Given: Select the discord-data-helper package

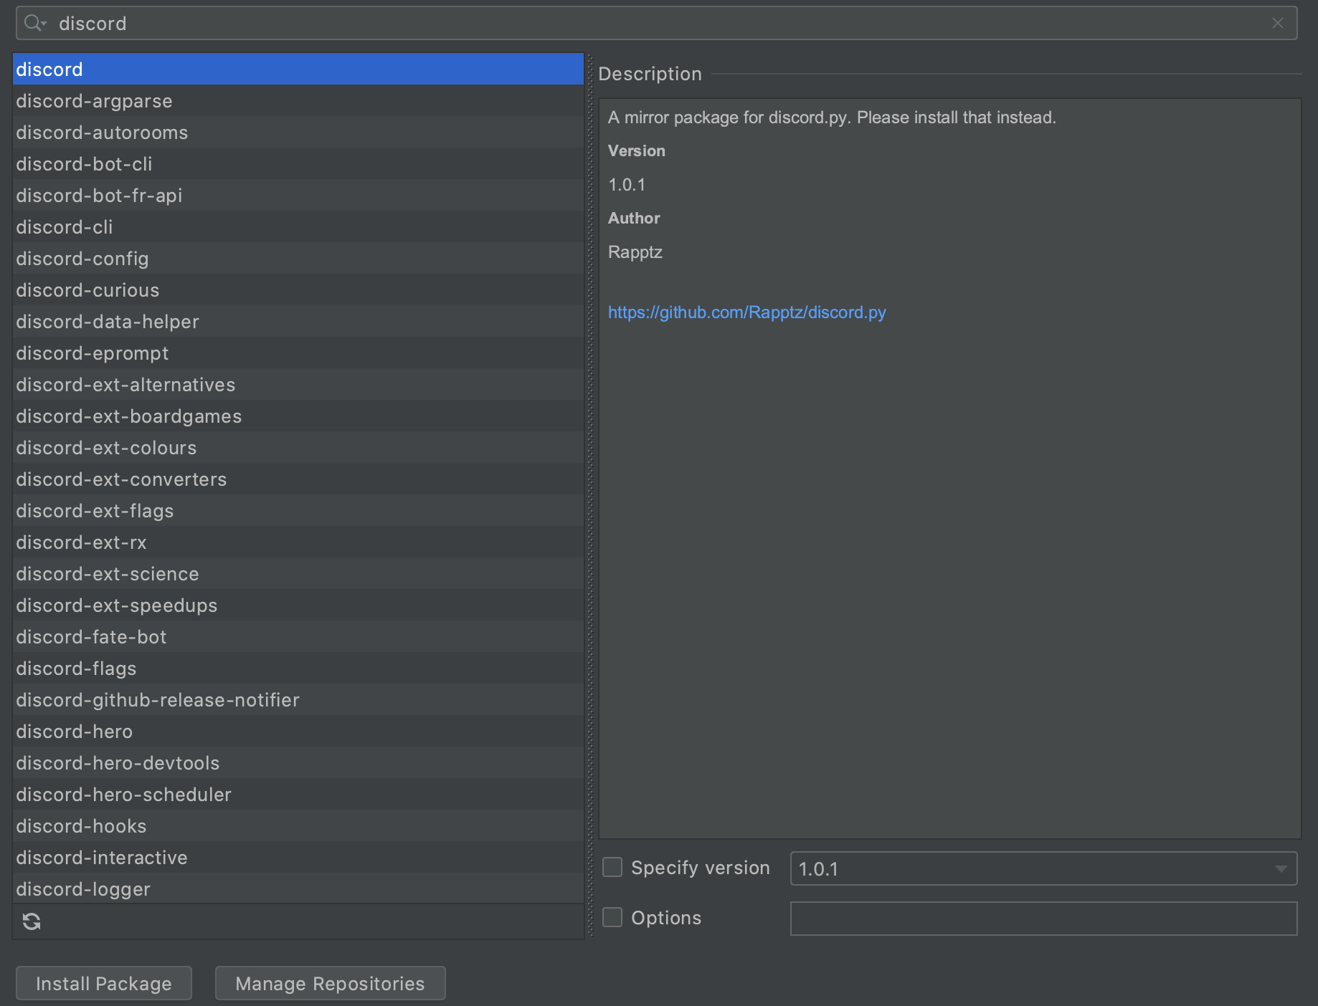Looking at the screenshot, I should (298, 321).
